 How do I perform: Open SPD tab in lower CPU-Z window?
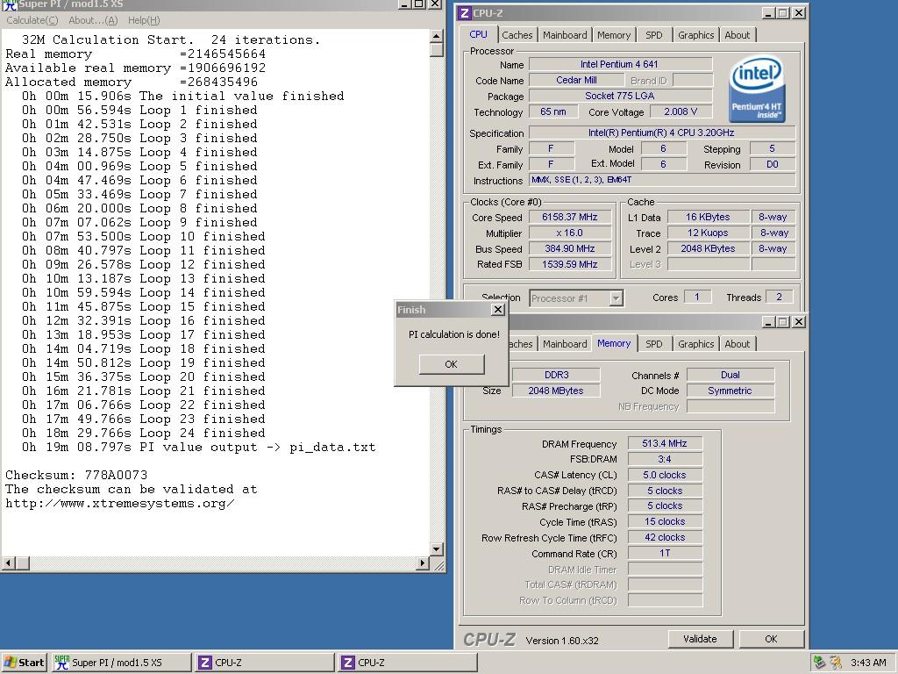pyautogui.click(x=653, y=344)
